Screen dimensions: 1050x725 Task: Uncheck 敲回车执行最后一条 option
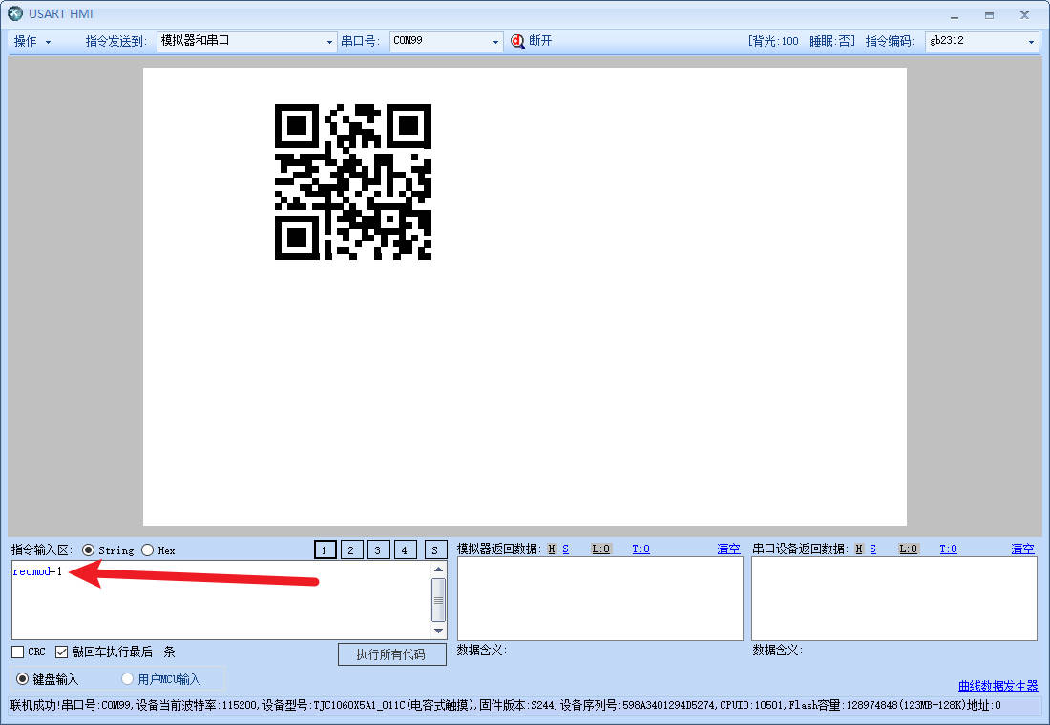click(62, 652)
